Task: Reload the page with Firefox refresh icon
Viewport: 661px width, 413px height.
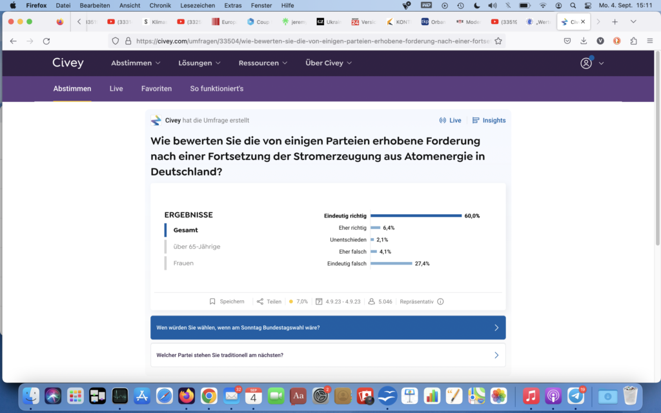Action: (x=46, y=41)
